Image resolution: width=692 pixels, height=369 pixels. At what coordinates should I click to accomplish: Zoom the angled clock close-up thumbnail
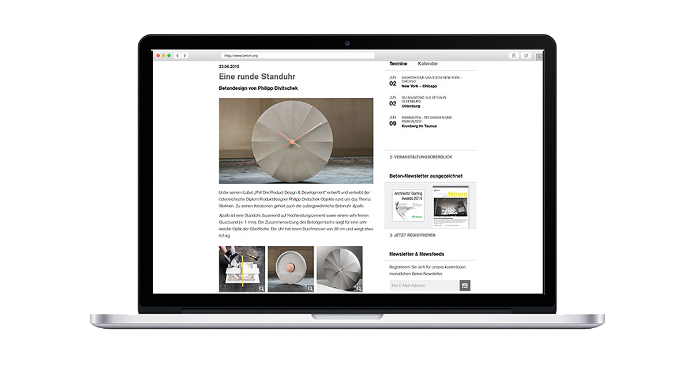(x=340, y=269)
